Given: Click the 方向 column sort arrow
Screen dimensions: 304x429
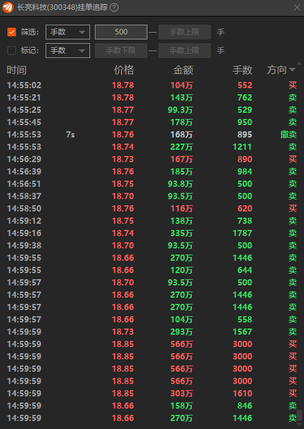Looking at the screenshot, I should click(292, 70).
